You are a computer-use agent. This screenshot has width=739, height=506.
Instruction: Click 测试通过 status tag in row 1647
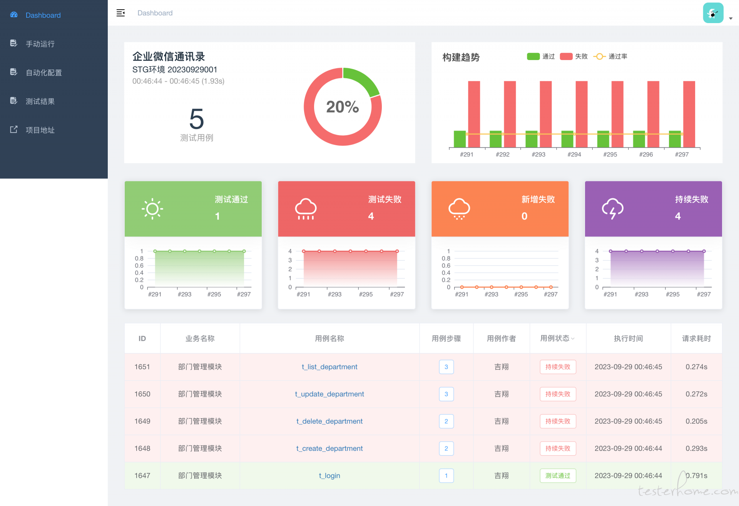558,476
